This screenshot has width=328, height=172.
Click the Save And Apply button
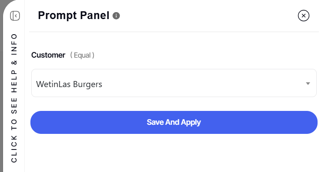[x=174, y=122]
